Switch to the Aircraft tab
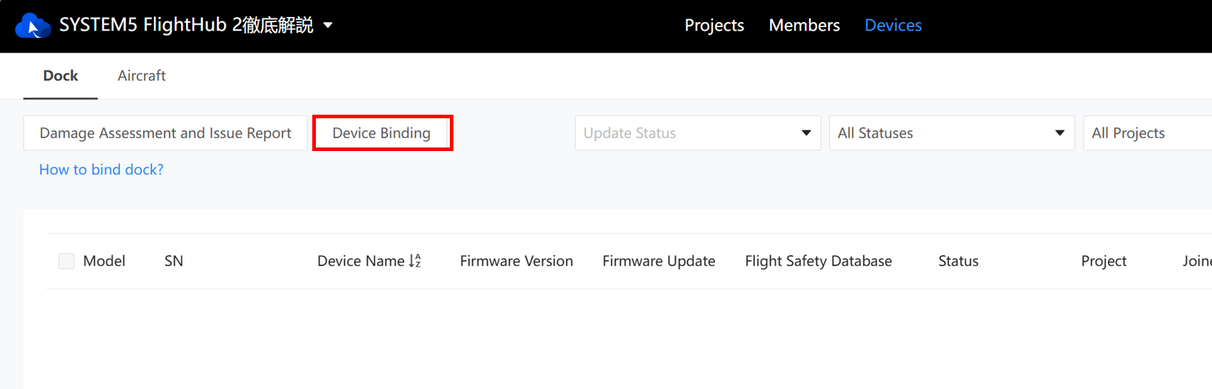Image resolution: width=1212 pixels, height=389 pixels. point(142,76)
